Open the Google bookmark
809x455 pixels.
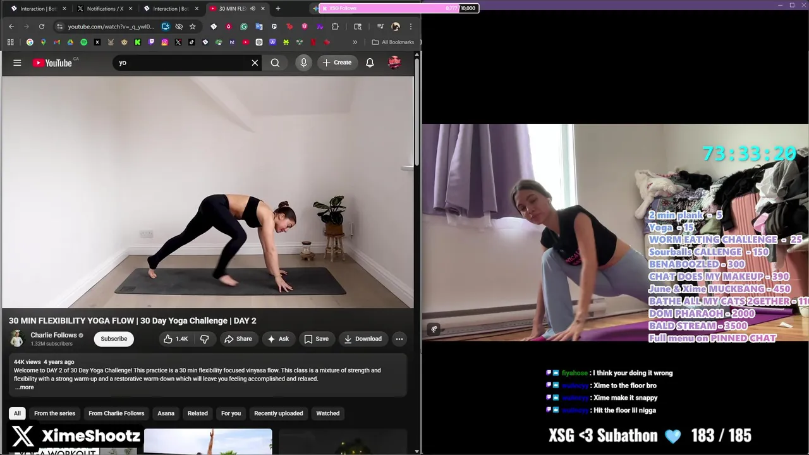point(30,42)
